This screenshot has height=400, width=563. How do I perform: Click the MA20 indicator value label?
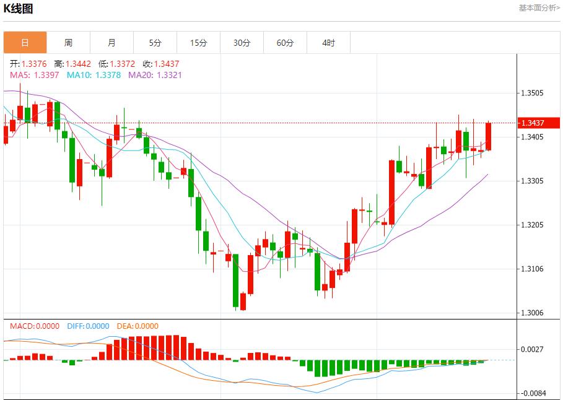(155, 75)
